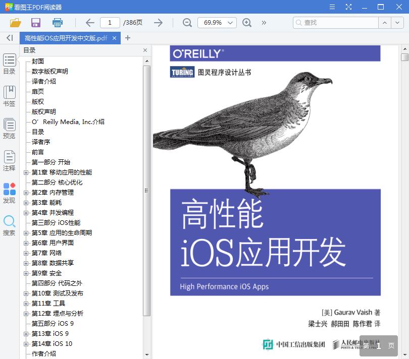Enter fullscreen mode with the expand arrows icon
The height and width of the screenshot is (359, 409).
[x=348, y=7]
